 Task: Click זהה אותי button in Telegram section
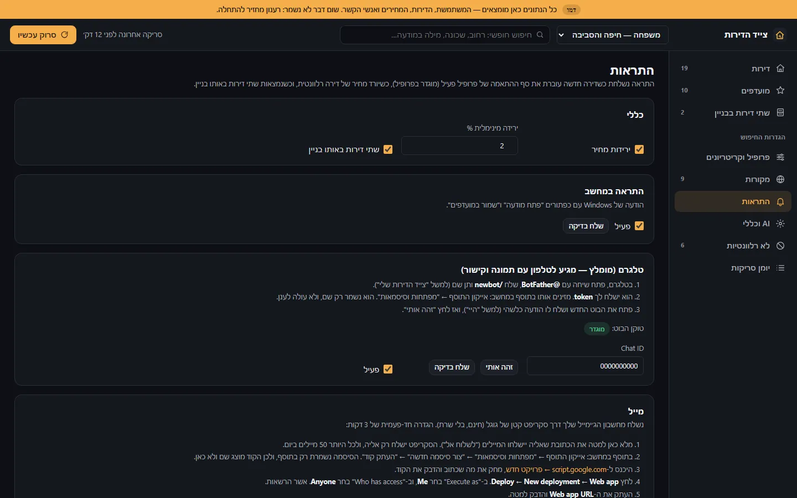click(499, 367)
